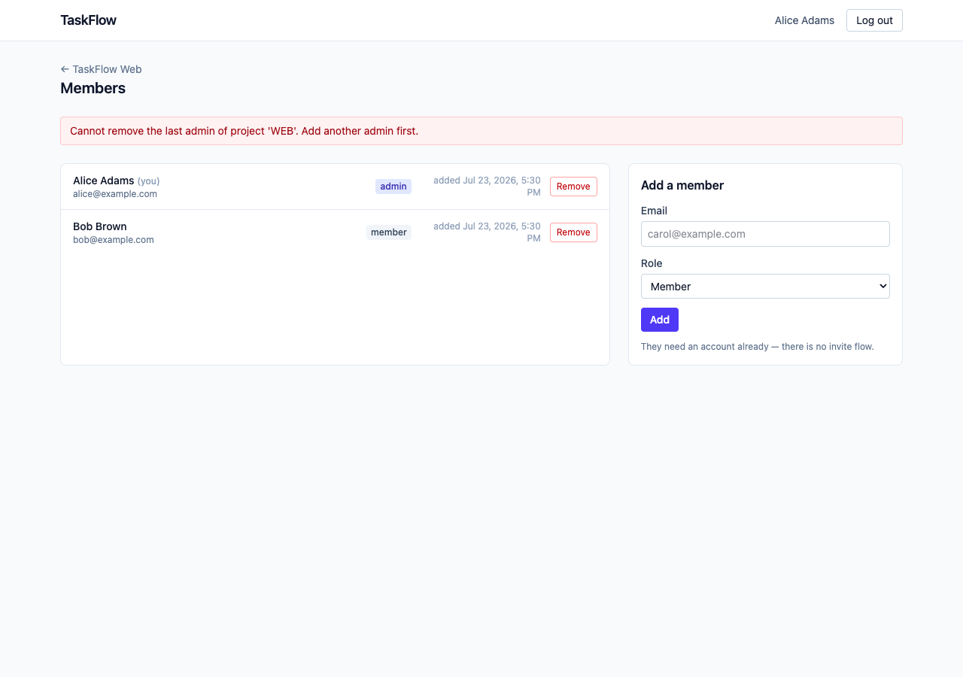Click the Role field label
The height and width of the screenshot is (677, 963).
pyautogui.click(x=652, y=263)
